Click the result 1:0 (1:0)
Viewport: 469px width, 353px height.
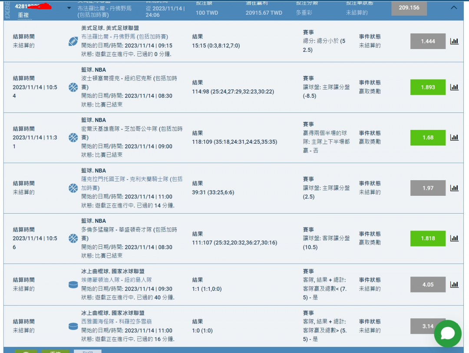[x=202, y=330]
